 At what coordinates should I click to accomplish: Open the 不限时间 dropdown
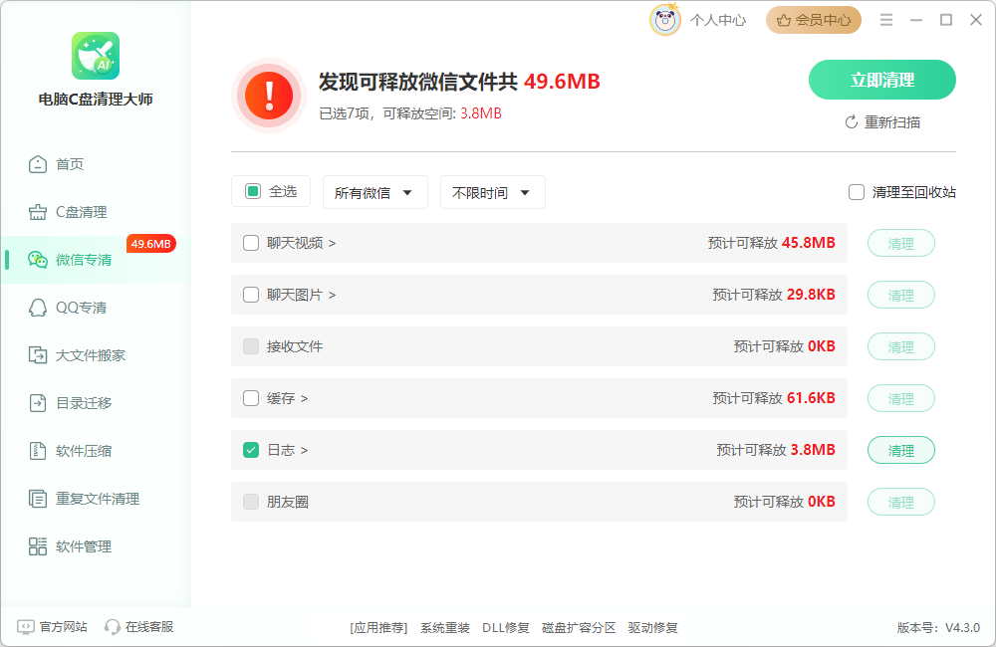493,192
